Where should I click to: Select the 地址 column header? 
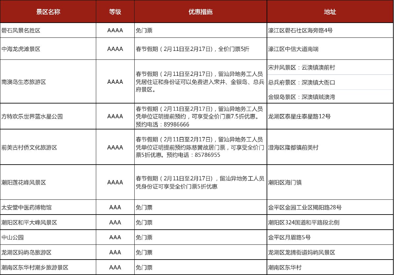[330, 12]
